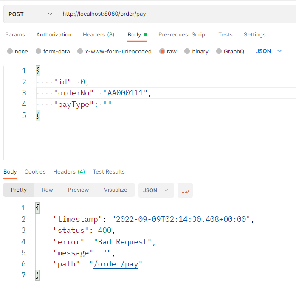Open the request Headers (8) tab

(x=99, y=35)
